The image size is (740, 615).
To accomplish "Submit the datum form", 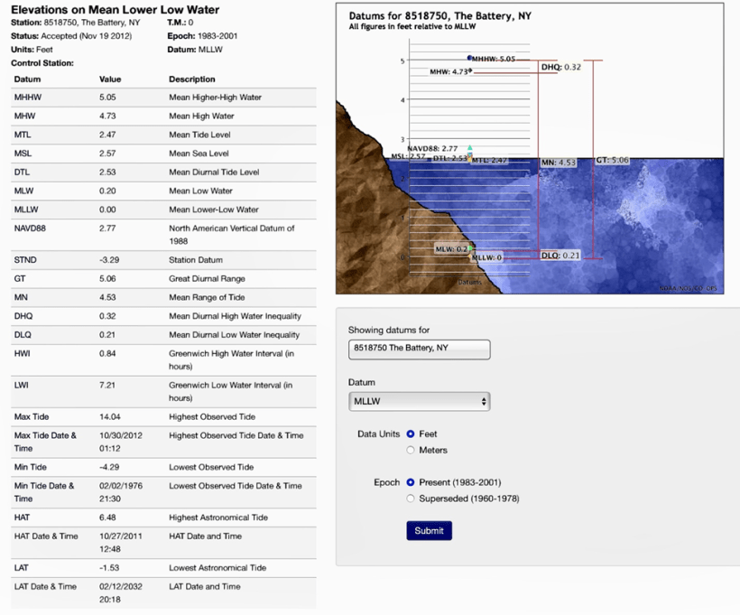I will [x=429, y=530].
